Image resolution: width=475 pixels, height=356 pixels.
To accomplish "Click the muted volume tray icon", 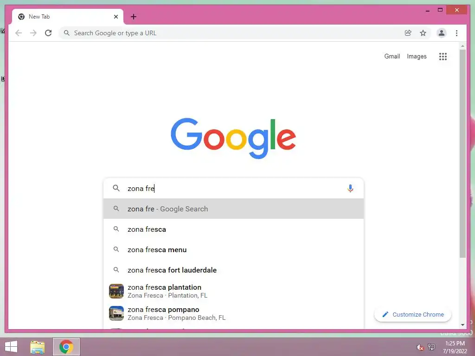I will click(420, 347).
